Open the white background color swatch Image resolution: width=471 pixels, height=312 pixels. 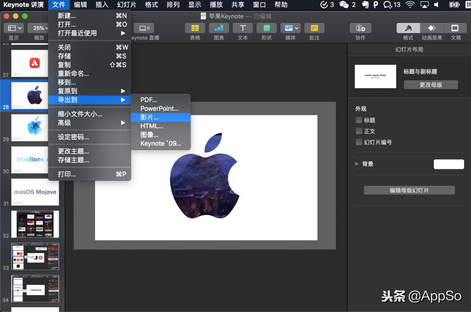coord(449,164)
